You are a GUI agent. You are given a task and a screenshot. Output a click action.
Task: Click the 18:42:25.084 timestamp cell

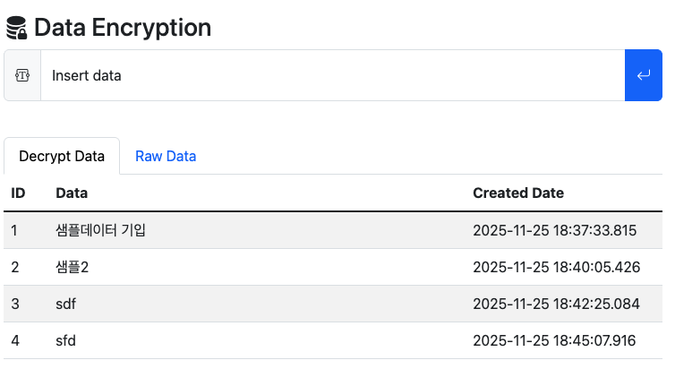tap(556, 304)
